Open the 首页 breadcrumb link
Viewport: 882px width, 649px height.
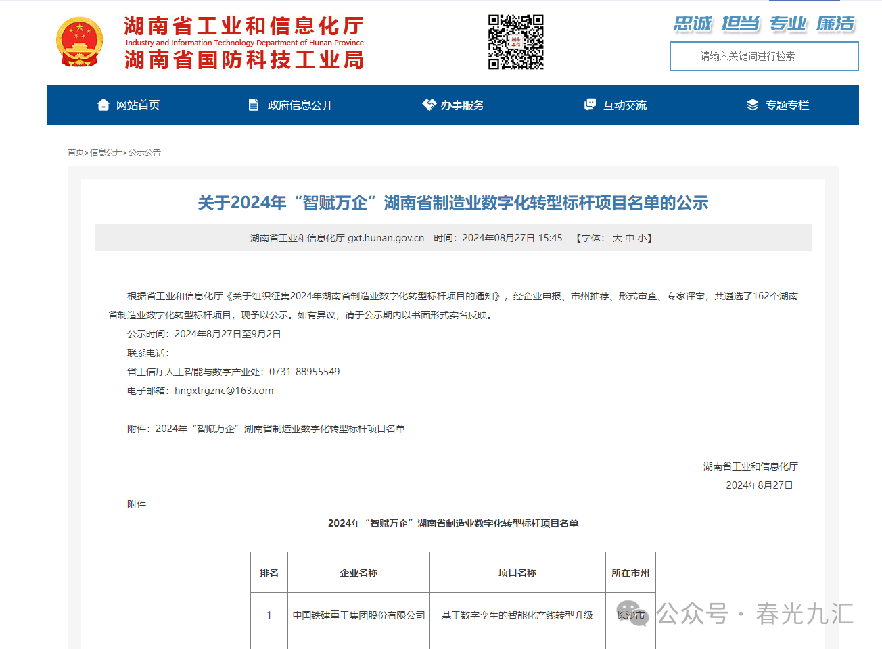click(x=74, y=152)
